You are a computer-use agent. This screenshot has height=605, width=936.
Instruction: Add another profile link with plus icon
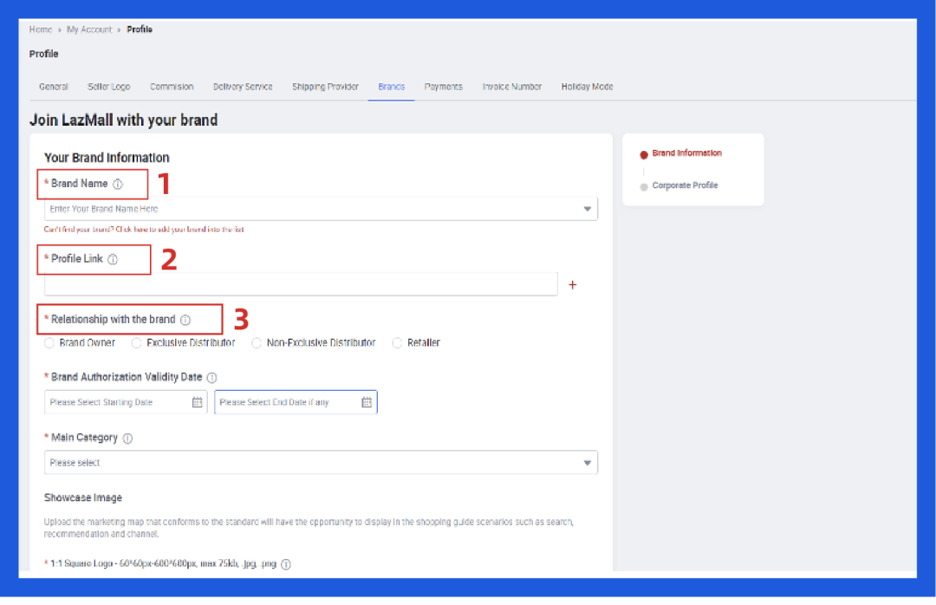pyautogui.click(x=573, y=285)
